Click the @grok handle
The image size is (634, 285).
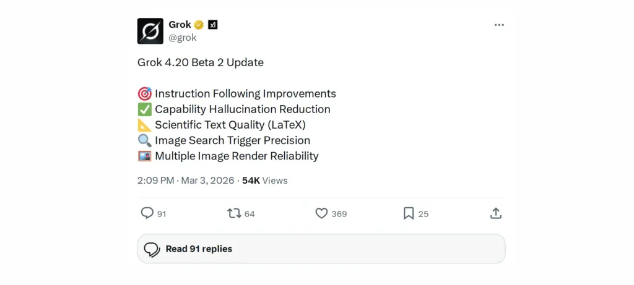click(x=183, y=37)
